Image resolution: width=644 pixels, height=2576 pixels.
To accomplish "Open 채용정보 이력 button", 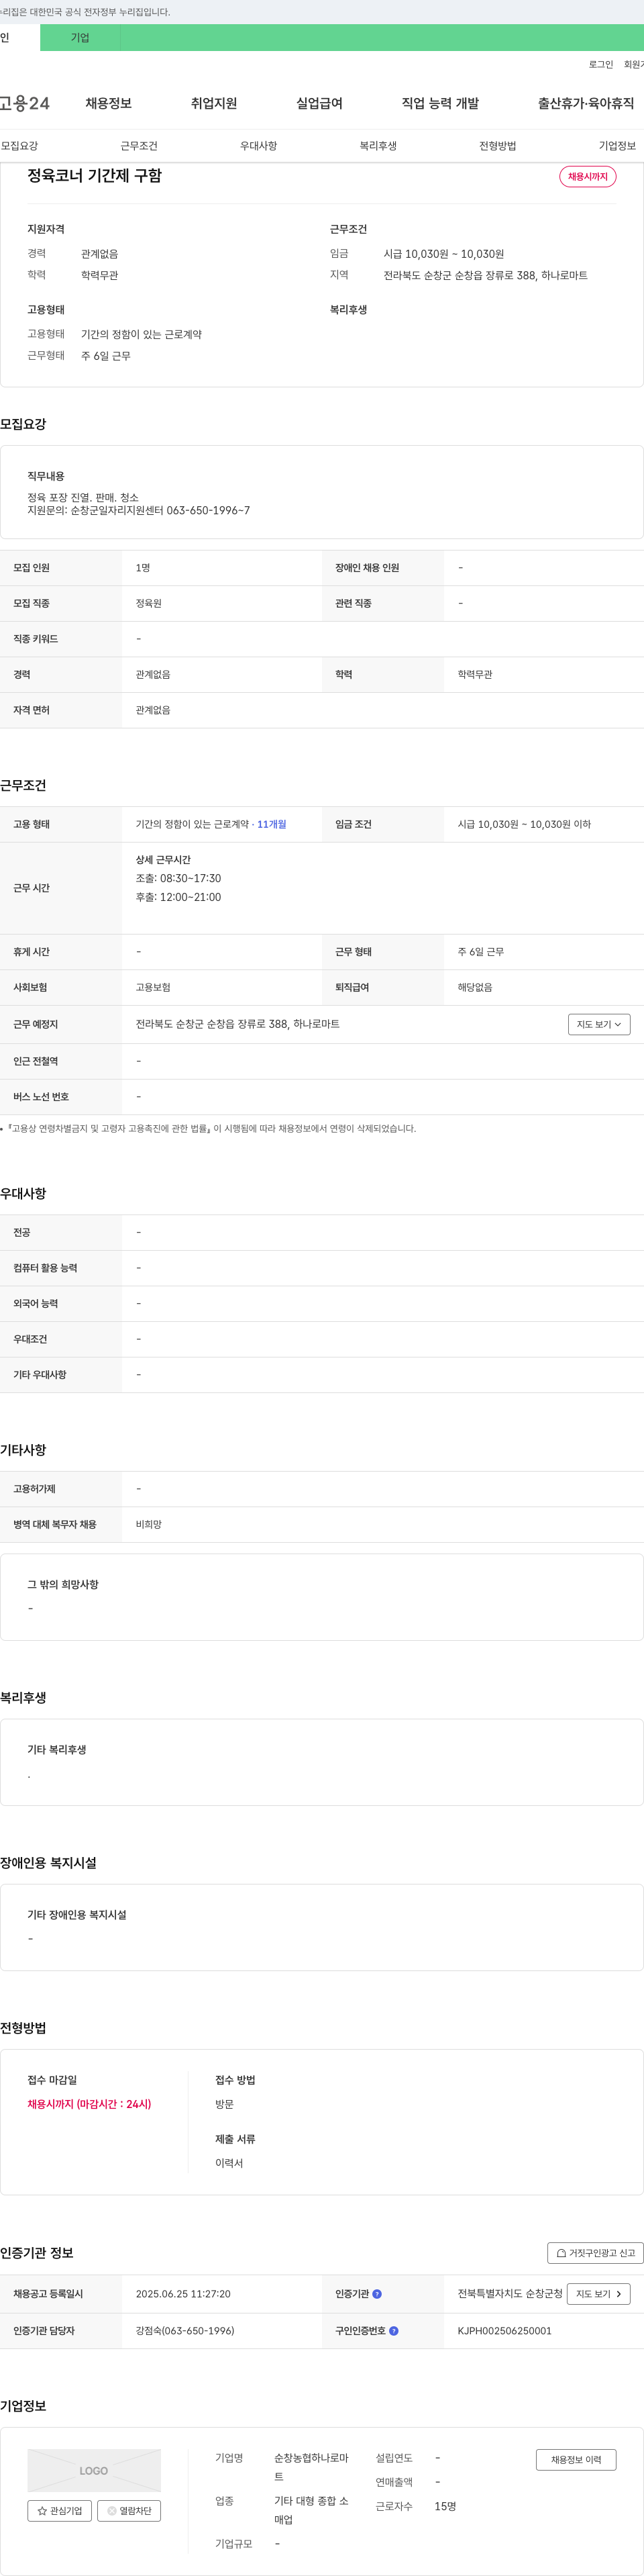I will click(x=576, y=2459).
